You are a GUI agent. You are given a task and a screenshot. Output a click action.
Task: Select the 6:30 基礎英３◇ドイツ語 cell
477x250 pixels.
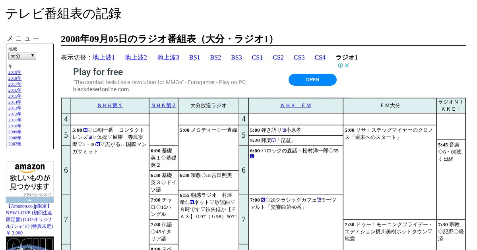point(163,183)
